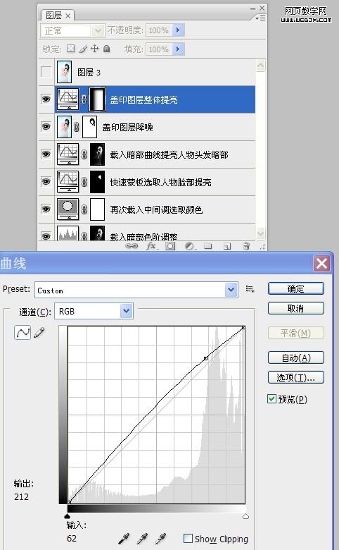Viewport: 339px width, 550px height.
Task: Open the 通道 RGB channel dropdown
Action: pos(127,311)
